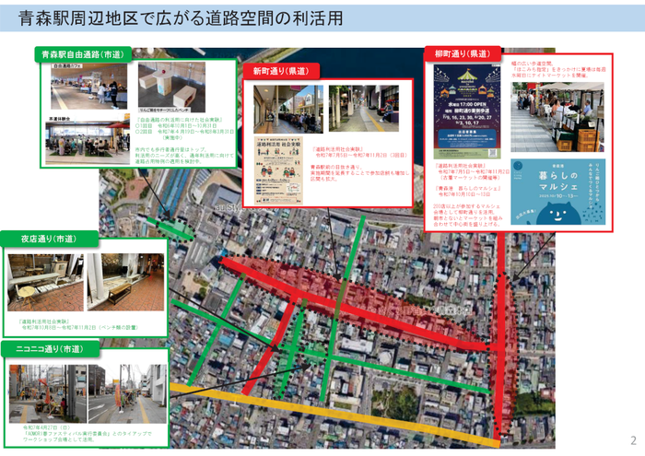Viewport: 645px width, 456px height.
Task: Click the 『青森港 暮らしのマルシェ』 text line
Action: coord(468,188)
